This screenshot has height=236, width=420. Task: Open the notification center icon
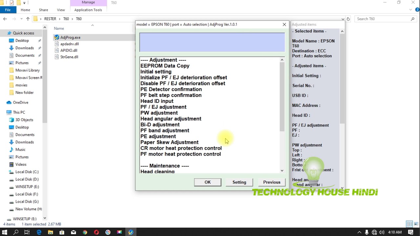tap(411, 232)
